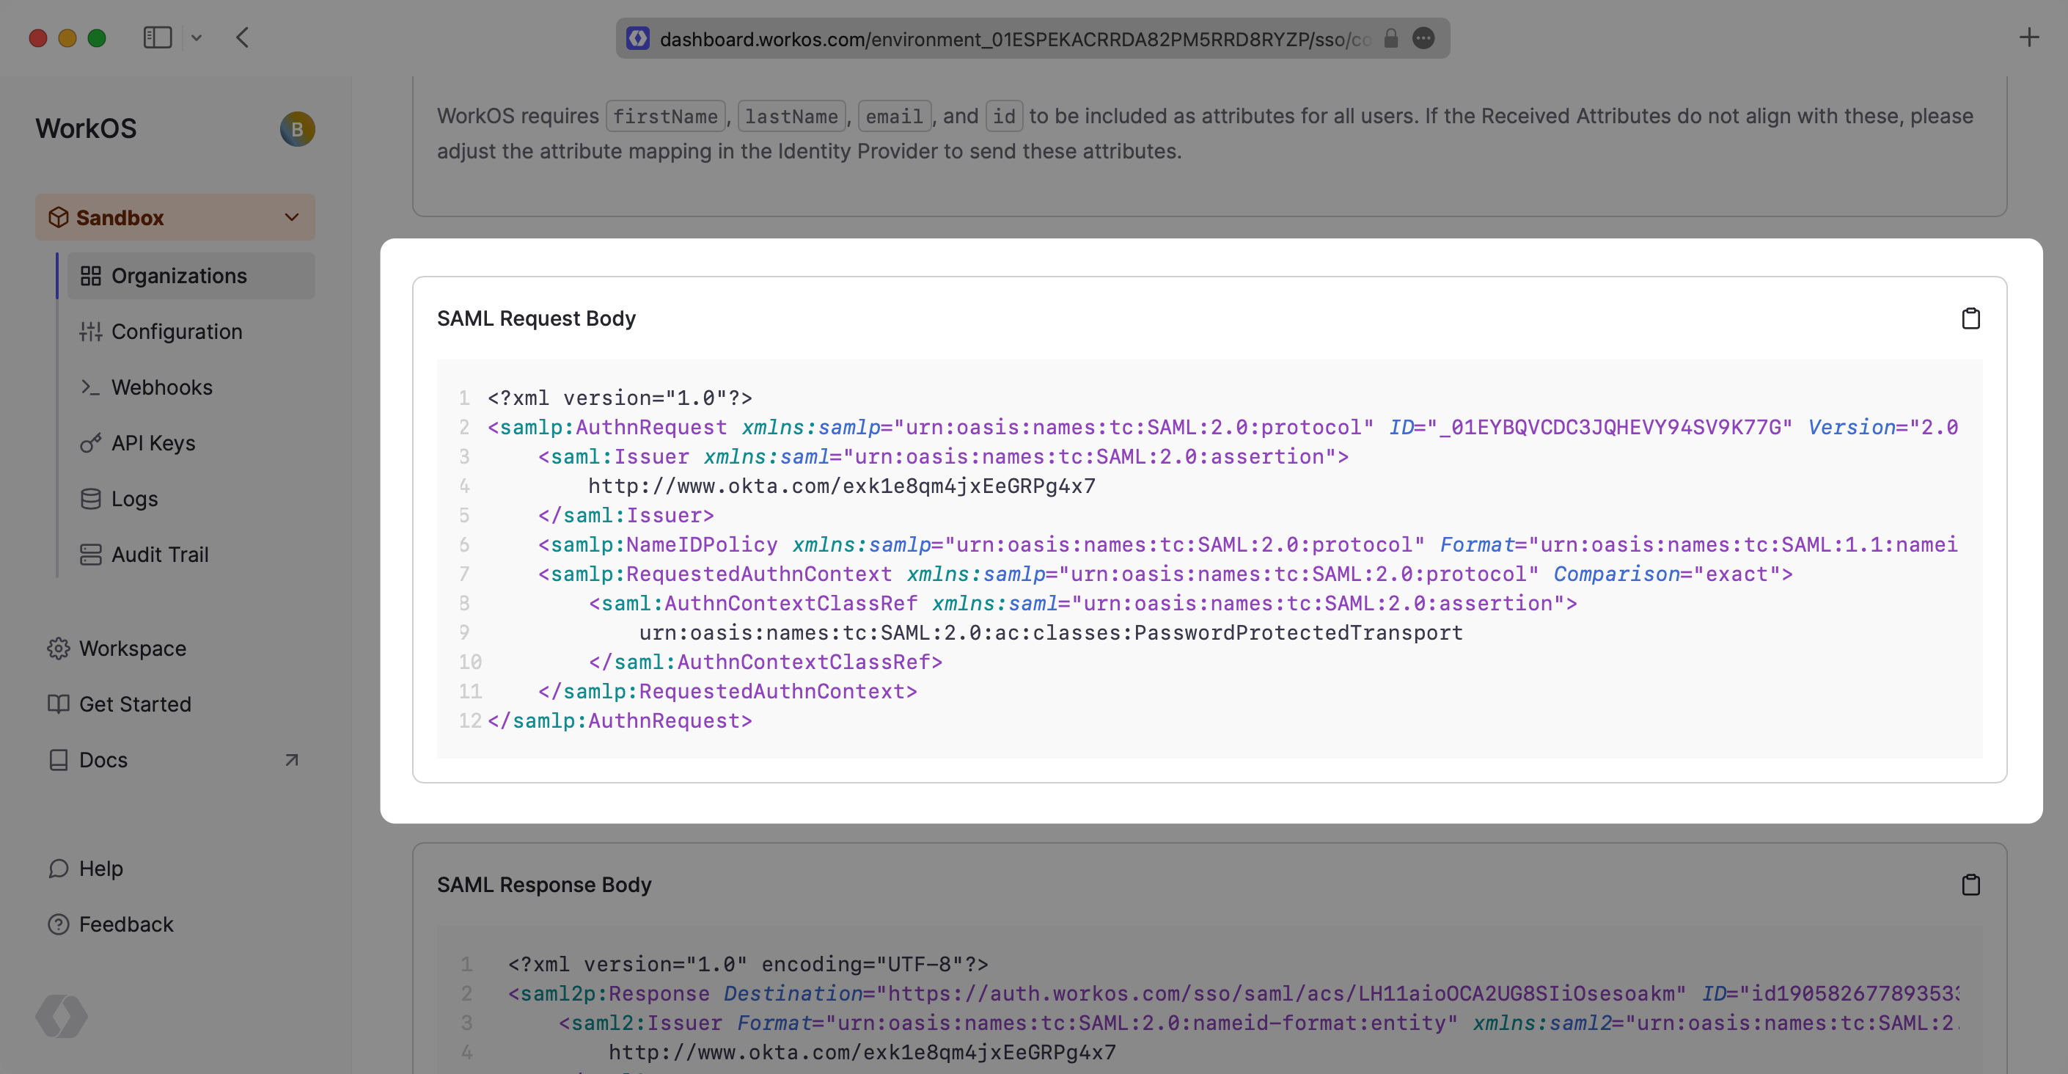Toggle the browser sidebar icon
The image size is (2068, 1074).
(x=158, y=37)
